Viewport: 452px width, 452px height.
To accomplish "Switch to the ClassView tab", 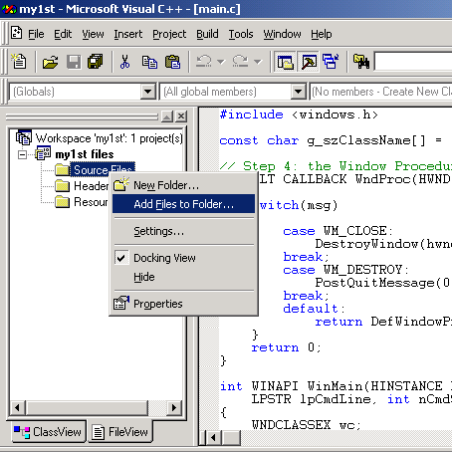I will 49,431.
